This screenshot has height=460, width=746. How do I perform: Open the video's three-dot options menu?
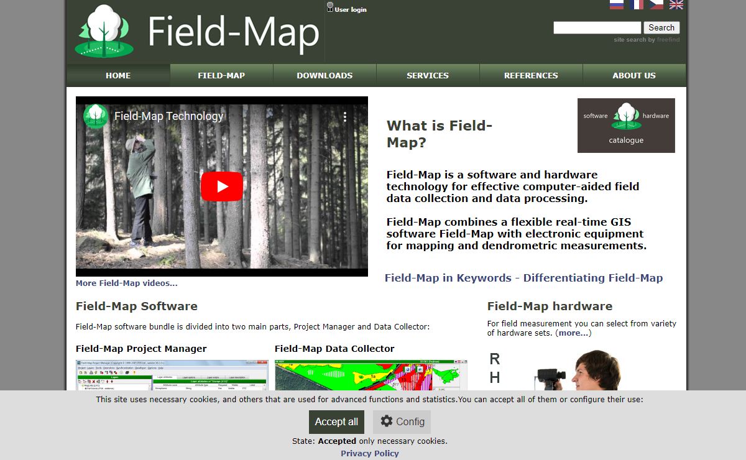pos(345,116)
